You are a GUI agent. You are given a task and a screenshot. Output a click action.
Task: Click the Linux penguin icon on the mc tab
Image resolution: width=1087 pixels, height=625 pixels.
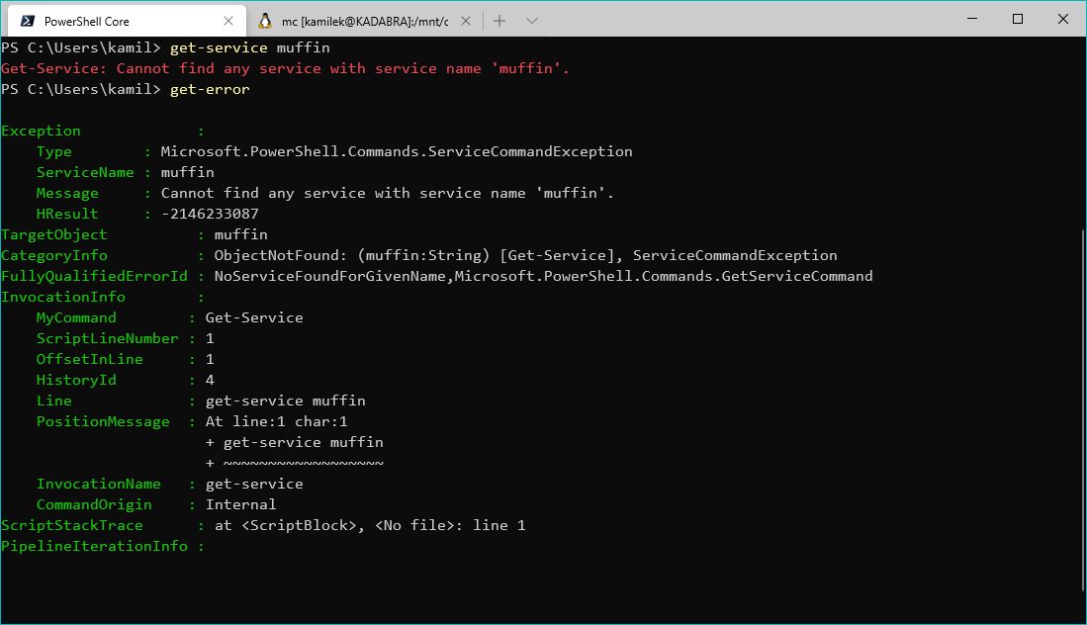[265, 21]
